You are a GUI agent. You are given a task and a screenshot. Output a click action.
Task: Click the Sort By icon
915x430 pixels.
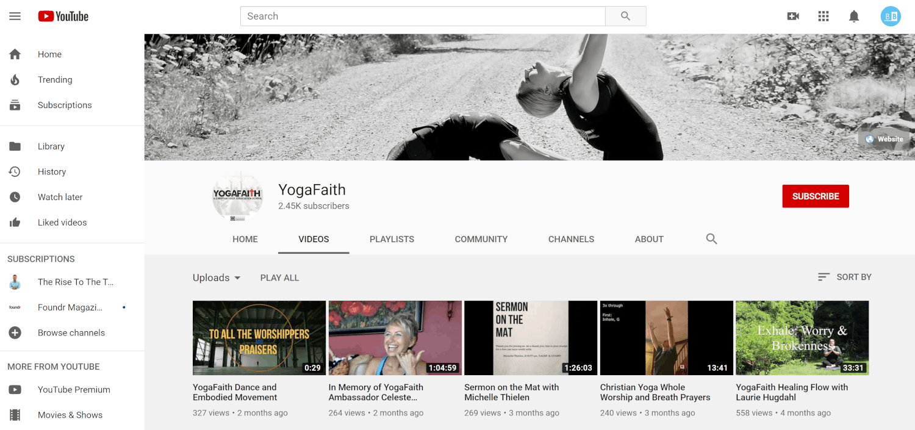(x=823, y=277)
